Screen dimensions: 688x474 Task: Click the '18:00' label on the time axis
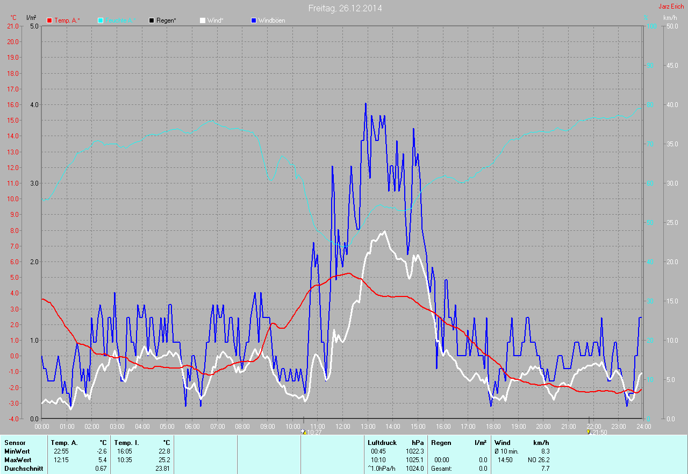[x=493, y=427]
